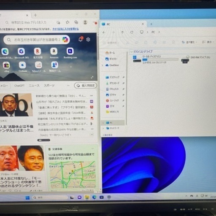Viewport: 216px width, 216px height.
Task: Add a new shortcut tile with plus
Action: click(71, 67)
